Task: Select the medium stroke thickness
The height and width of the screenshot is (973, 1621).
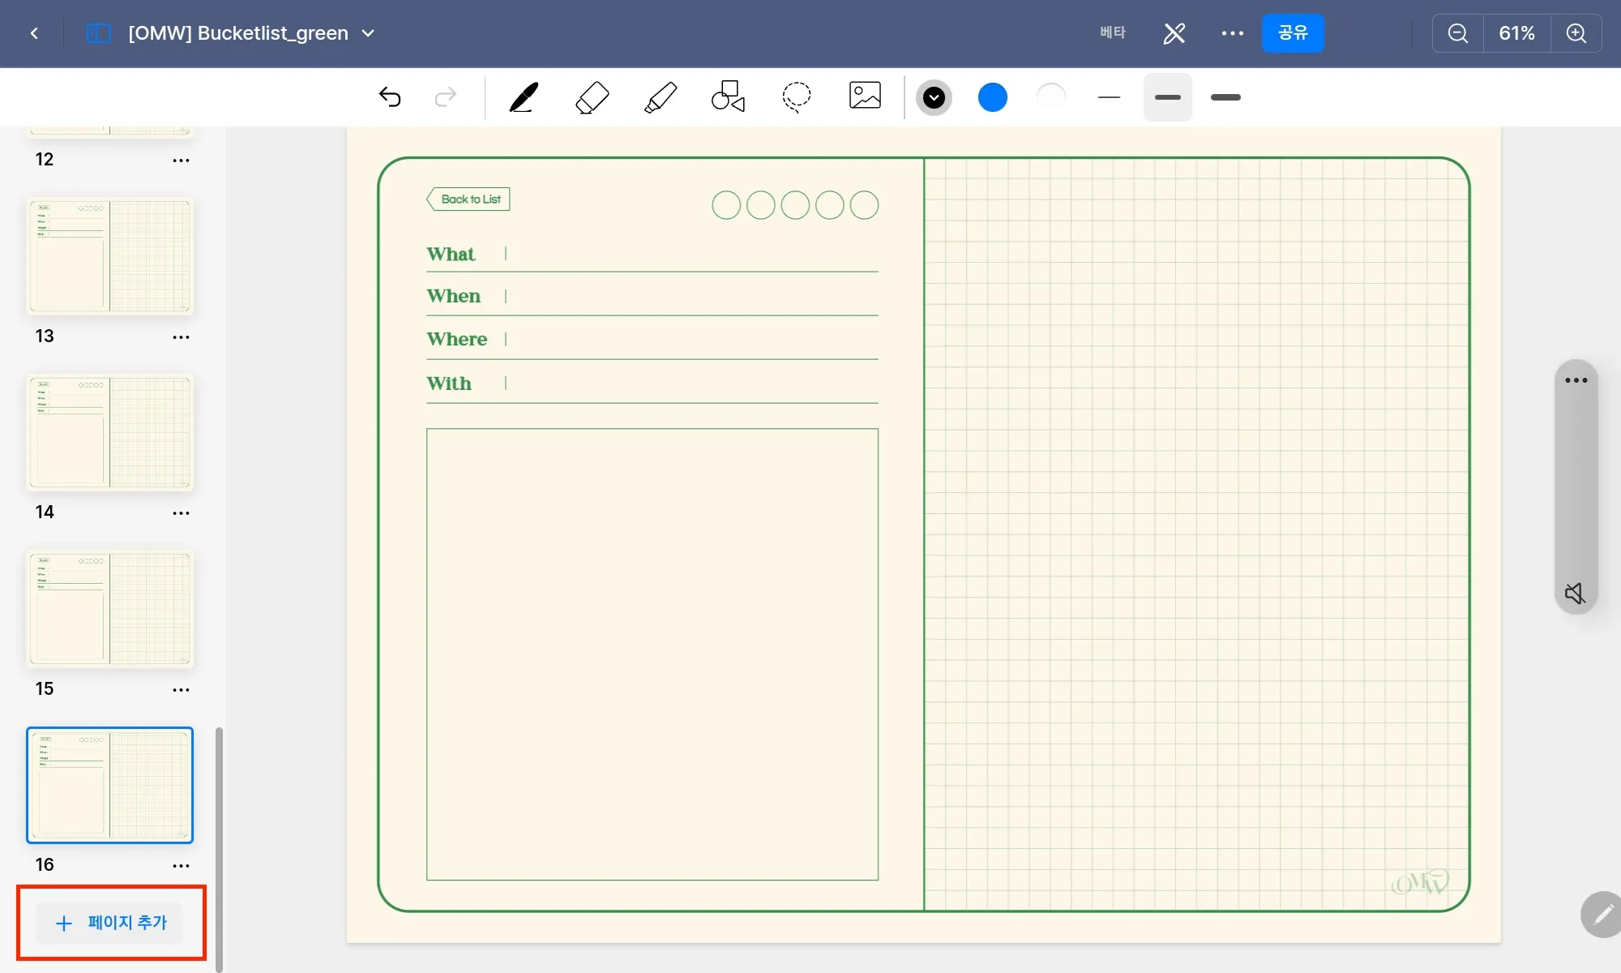Action: click(x=1167, y=97)
